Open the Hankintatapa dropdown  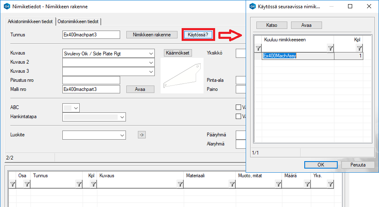pyautogui.click(x=122, y=117)
